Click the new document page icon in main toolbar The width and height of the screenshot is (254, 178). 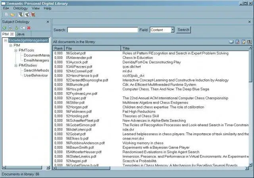[x=6, y=15]
